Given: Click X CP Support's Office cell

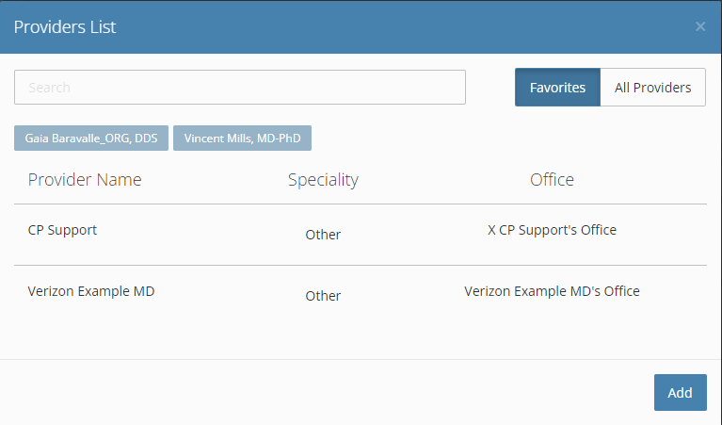Looking at the screenshot, I should 552,230.
